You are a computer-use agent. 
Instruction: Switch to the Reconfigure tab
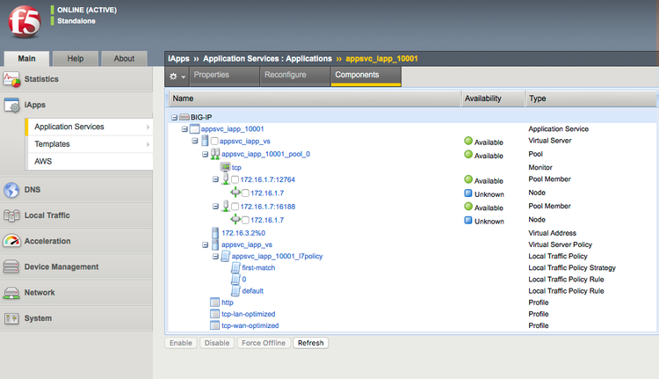pos(285,76)
